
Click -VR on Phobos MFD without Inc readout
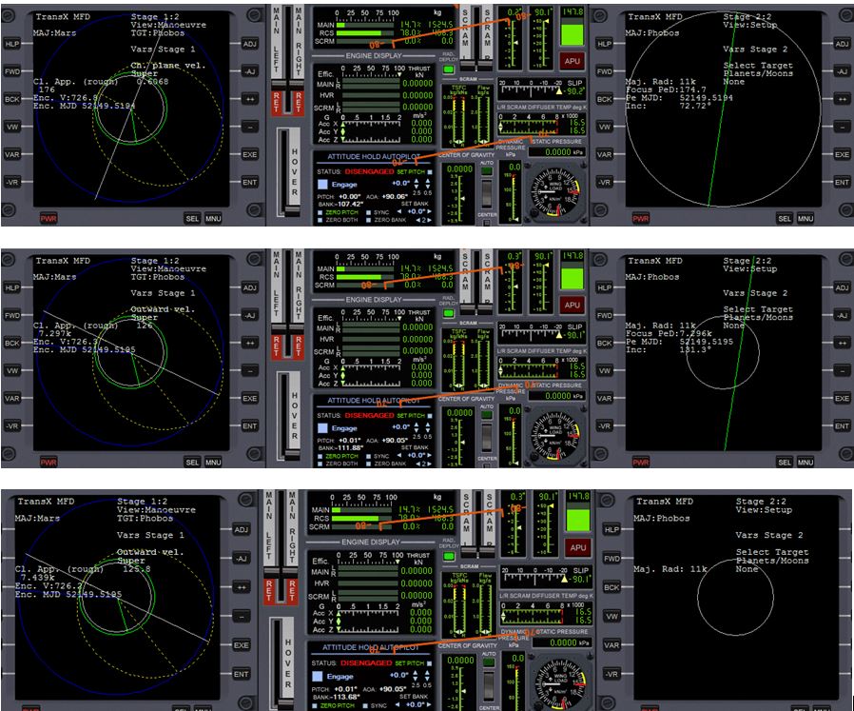click(x=611, y=674)
